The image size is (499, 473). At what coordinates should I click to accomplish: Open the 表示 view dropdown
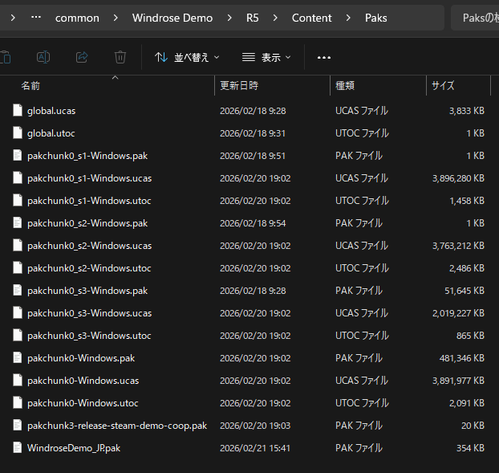(x=266, y=57)
